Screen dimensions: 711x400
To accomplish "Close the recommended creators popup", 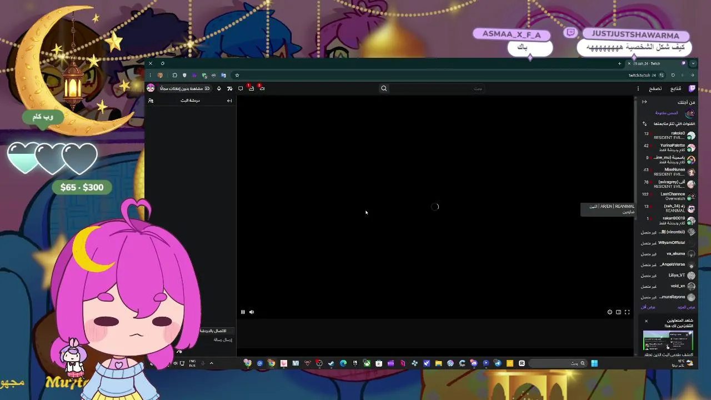I will (x=646, y=321).
